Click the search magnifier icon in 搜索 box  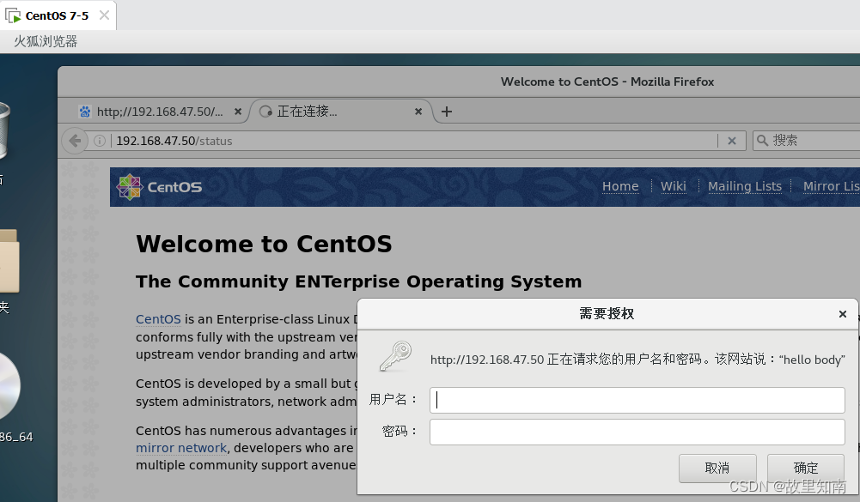pos(762,141)
